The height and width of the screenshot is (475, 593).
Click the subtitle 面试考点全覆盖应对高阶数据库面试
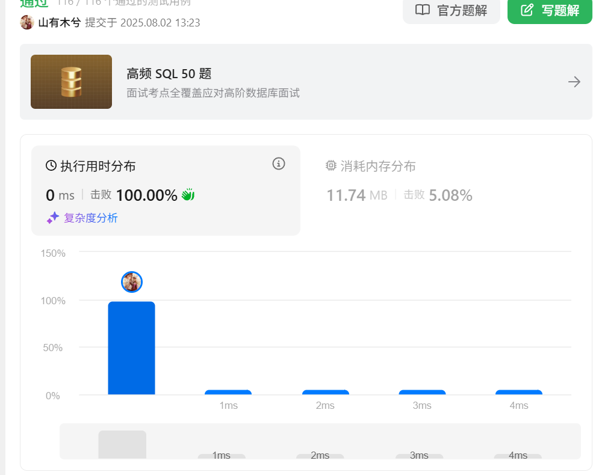pyautogui.click(x=213, y=93)
